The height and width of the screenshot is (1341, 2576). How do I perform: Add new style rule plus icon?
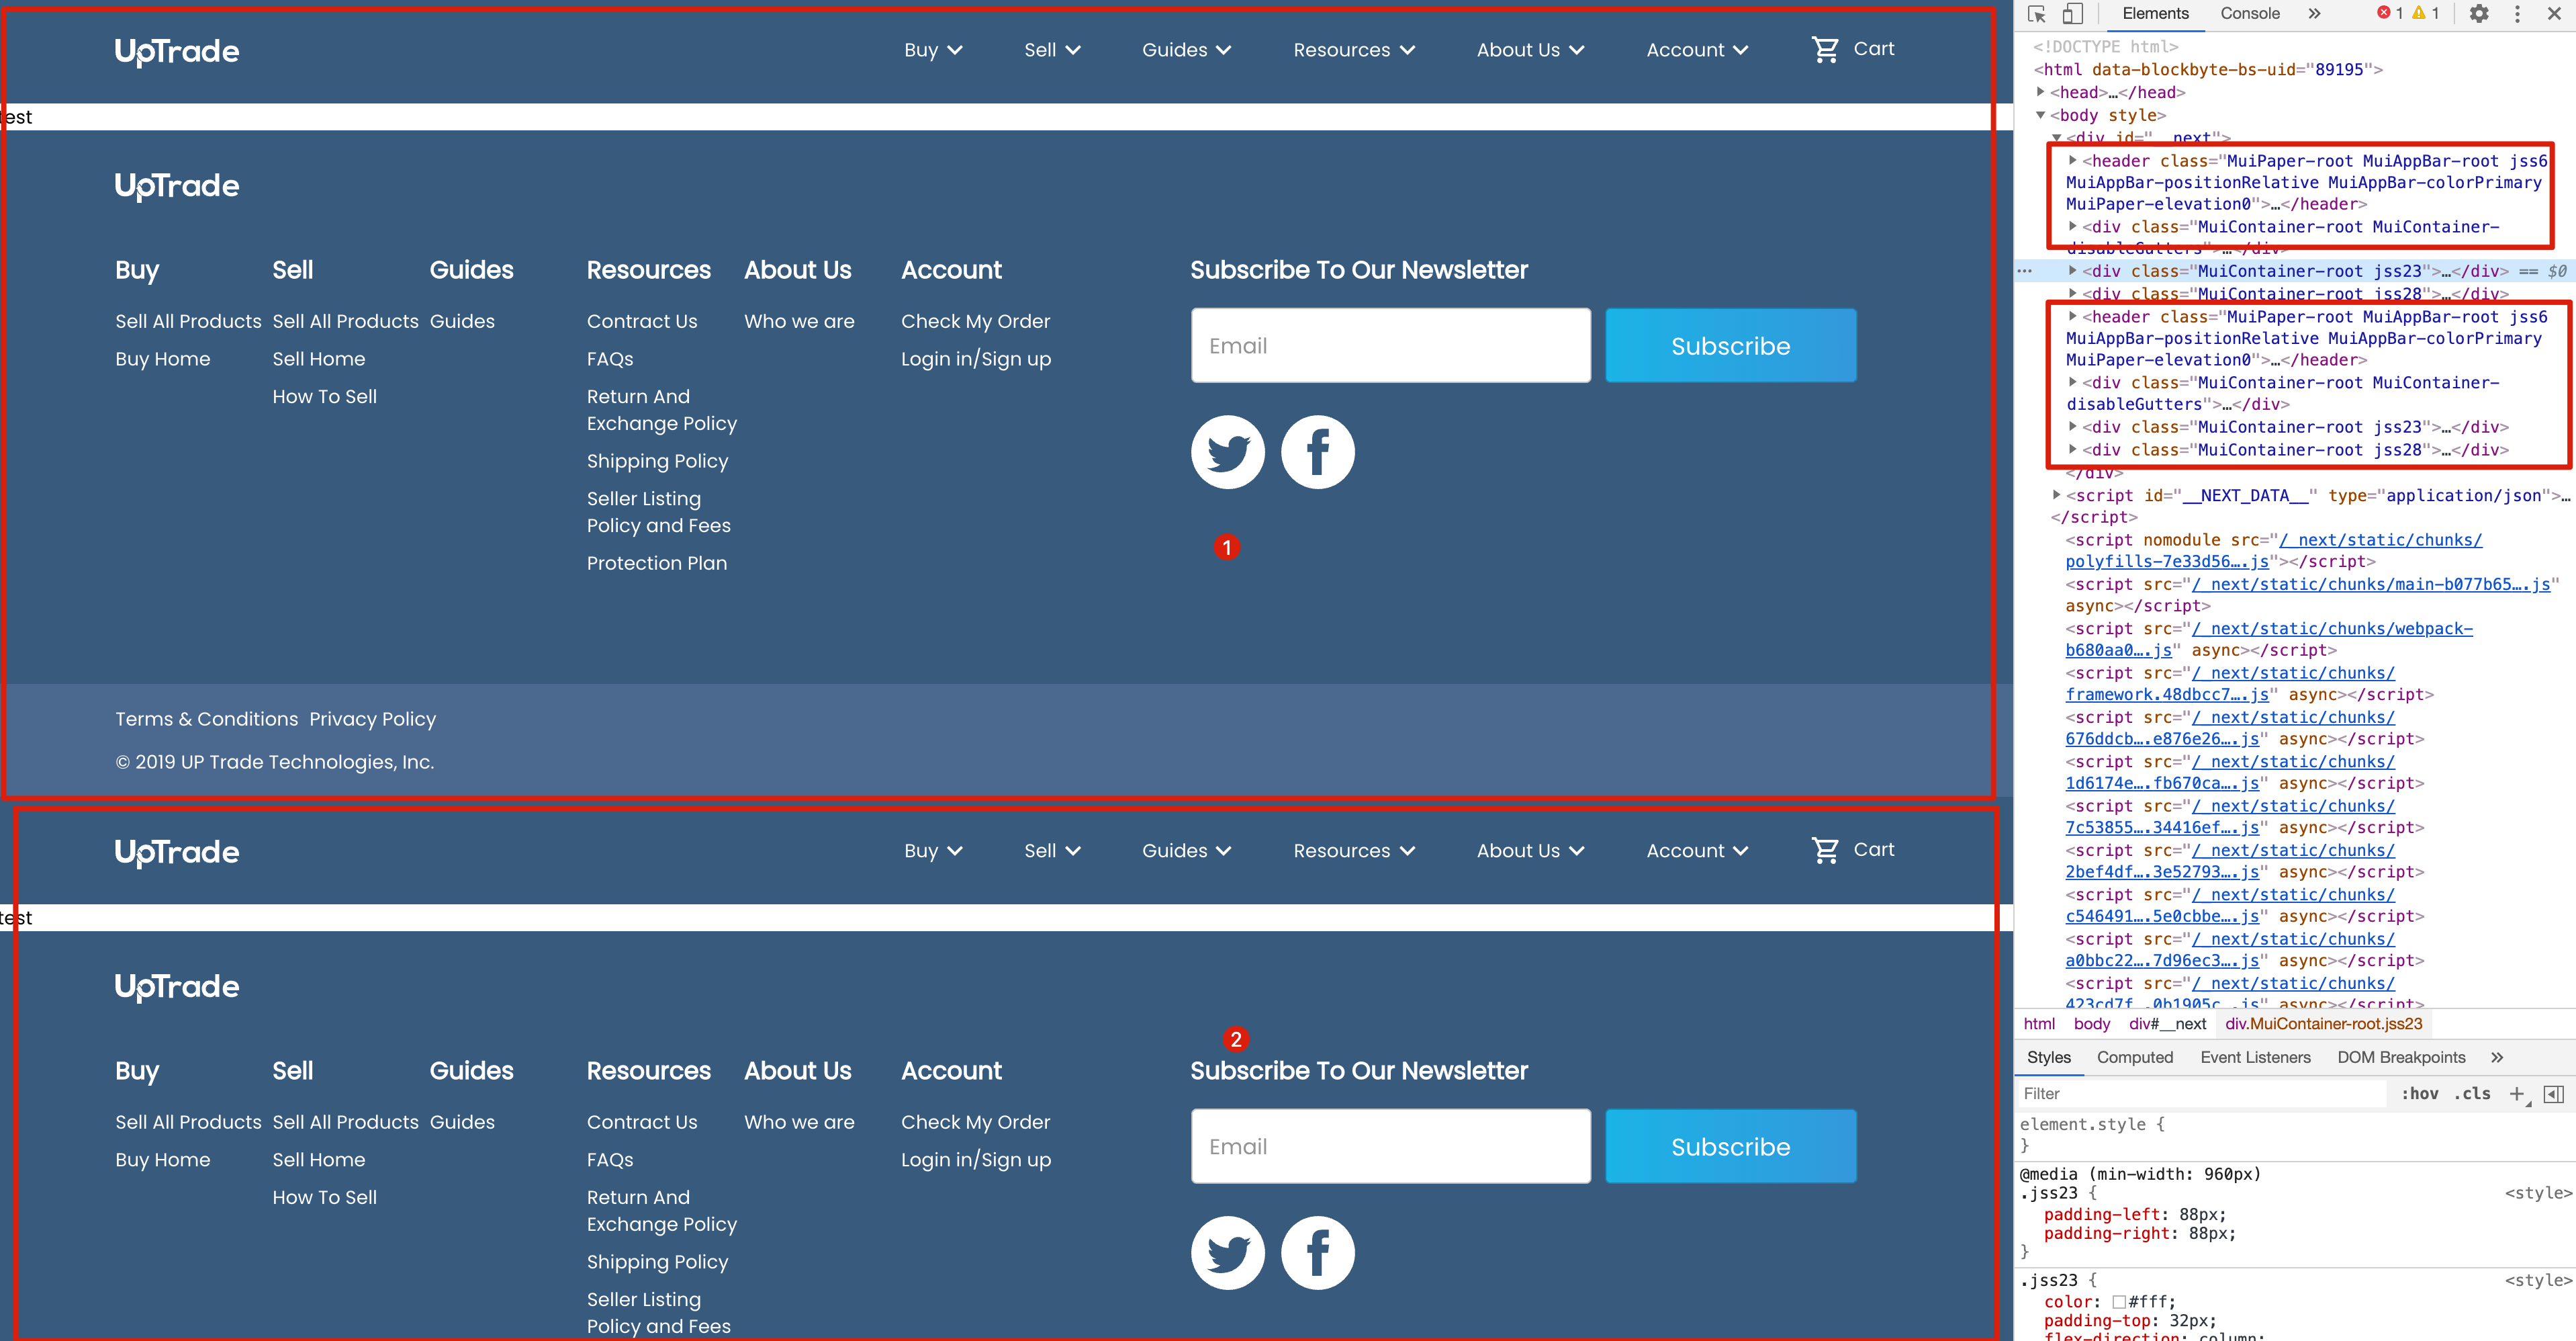click(2517, 1094)
